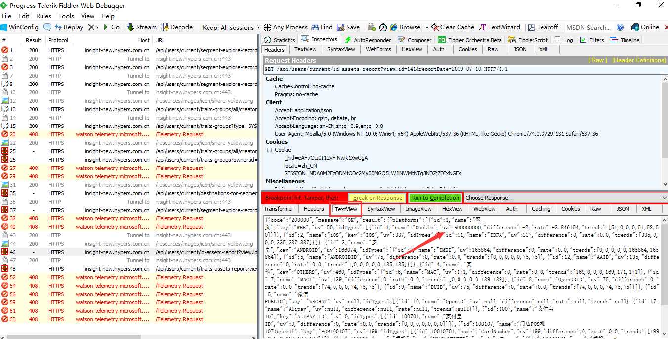
Task: Sort sessions by Result column header
Action: click(x=34, y=40)
